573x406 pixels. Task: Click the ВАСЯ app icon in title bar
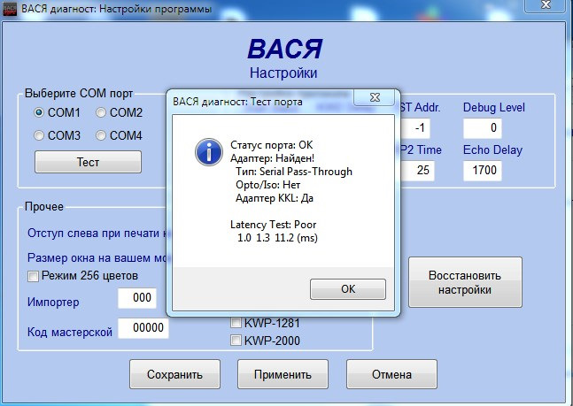pos(10,9)
